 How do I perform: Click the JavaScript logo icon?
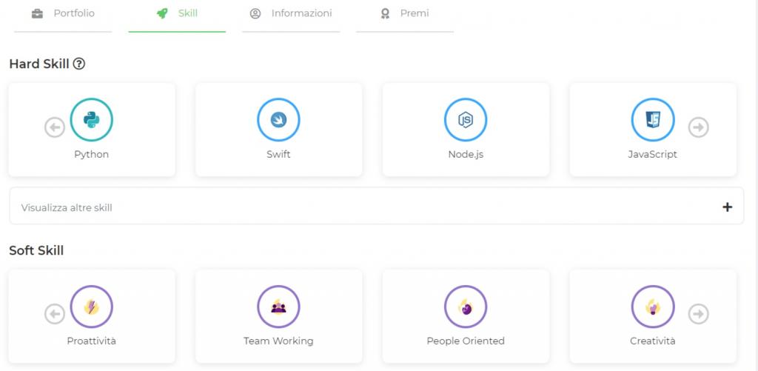click(x=653, y=119)
